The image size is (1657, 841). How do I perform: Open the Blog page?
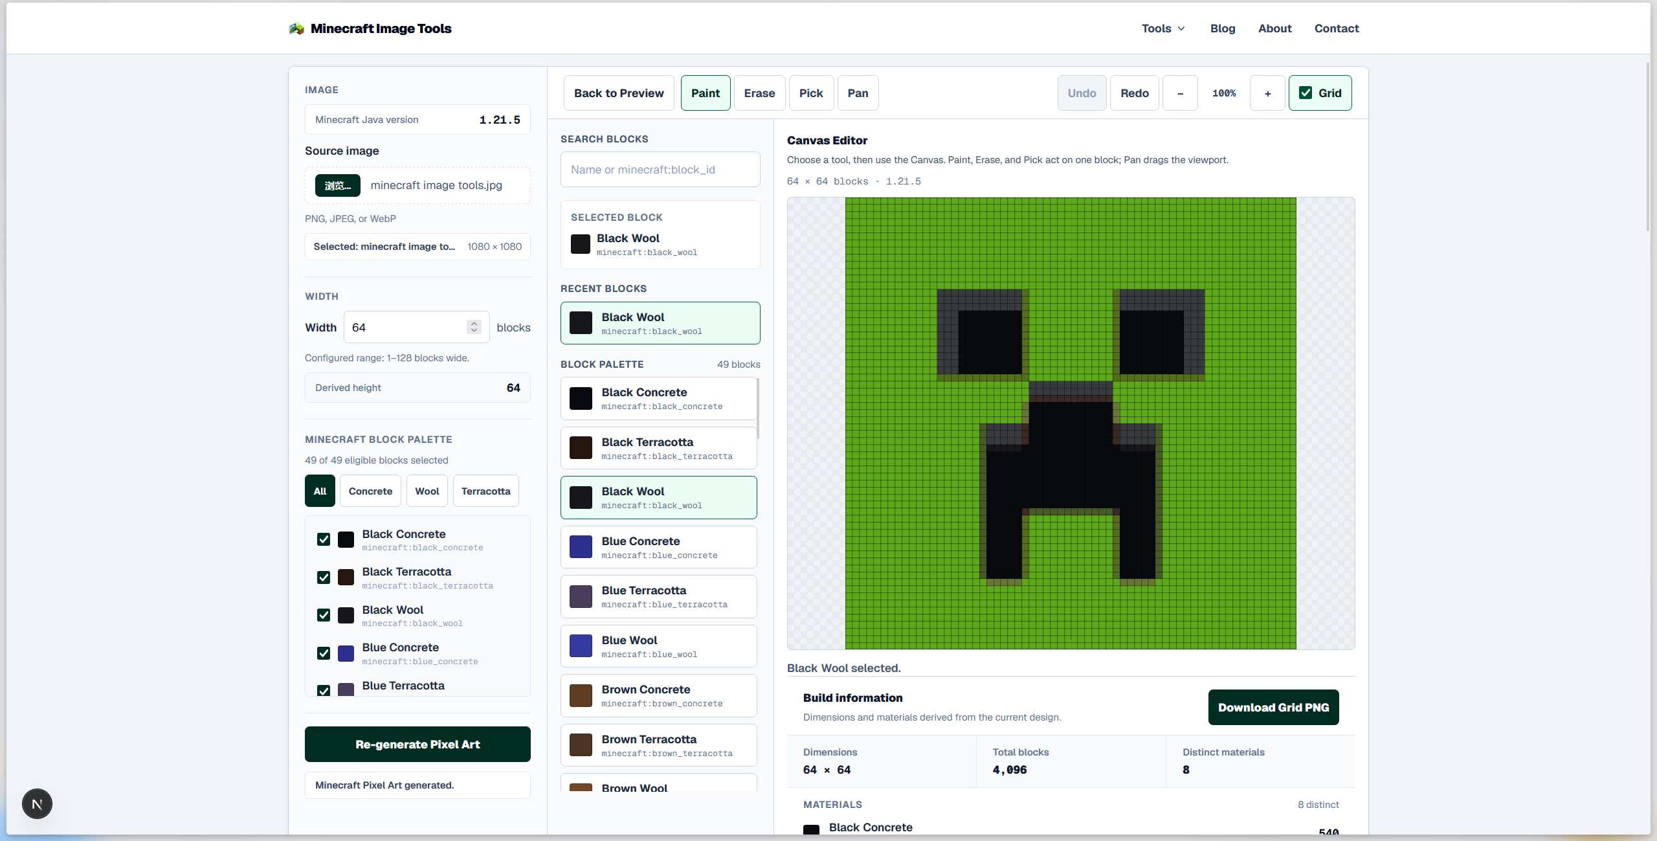point(1223,28)
